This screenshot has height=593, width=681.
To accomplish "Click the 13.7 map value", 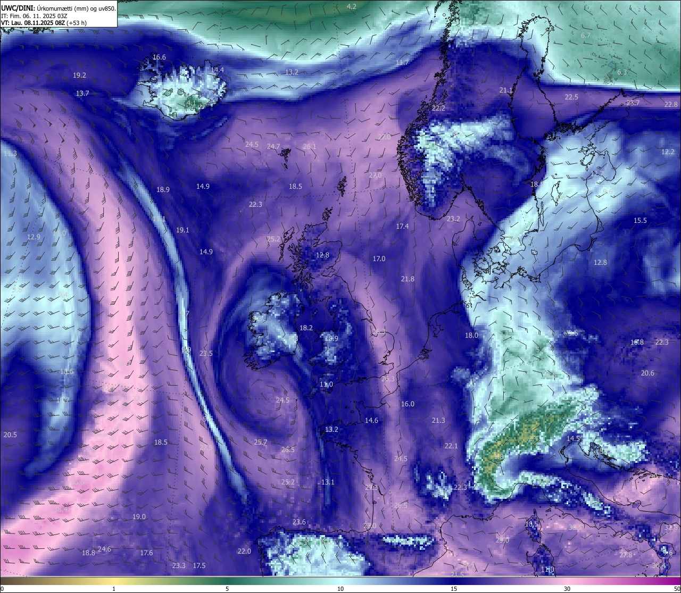I will pos(82,93).
